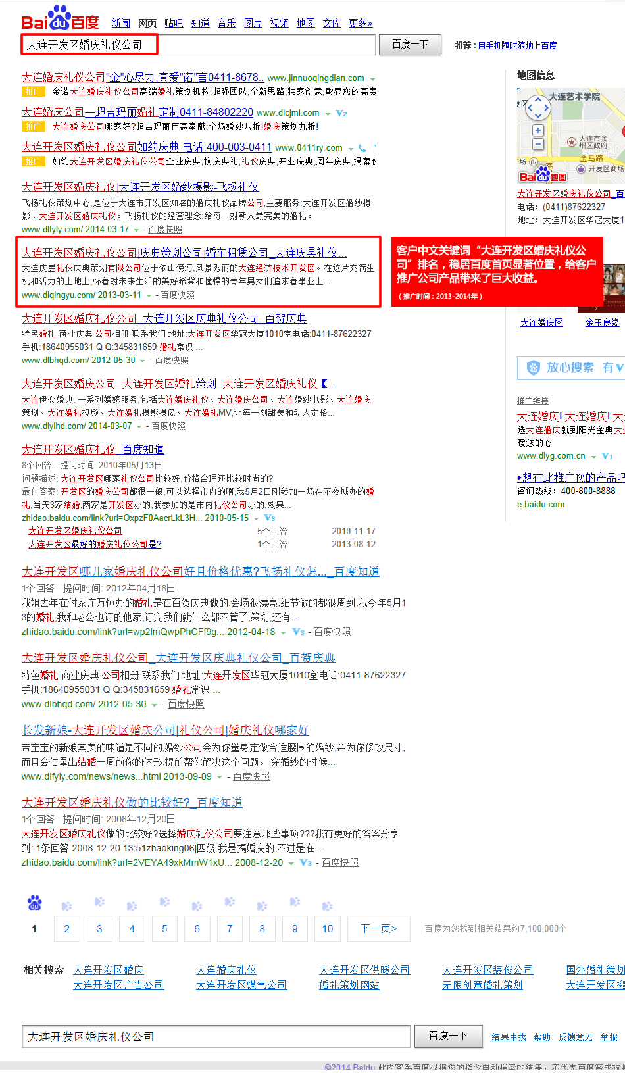The width and height of the screenshot is (625, 1073).
Task: Click the 放心搜索 banner in the sidebar
Action: pyautogui.click(x=571, y=368)
